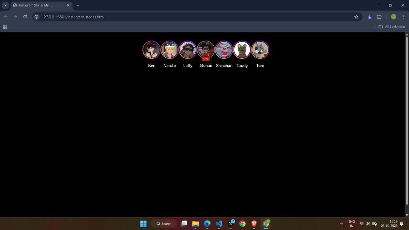Open Naruto's story avatar
Image resolution: width=409 pixels, height=230 pixels.
pos(170,50)
